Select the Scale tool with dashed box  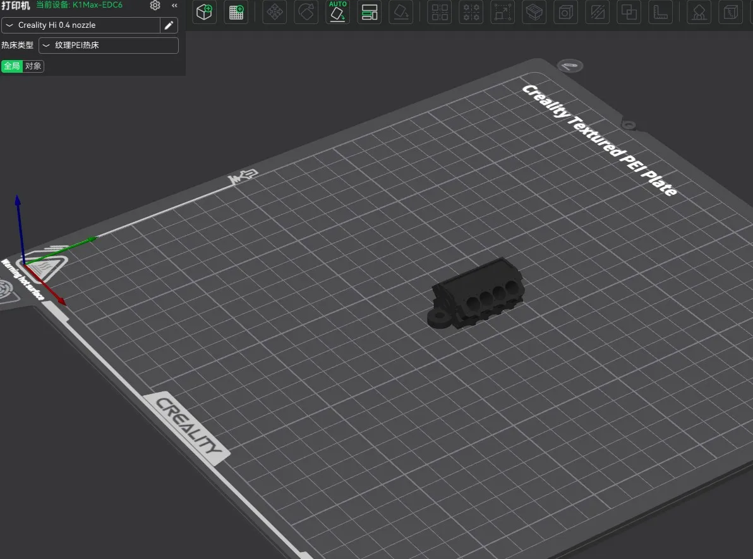click(x=502, y=12)
